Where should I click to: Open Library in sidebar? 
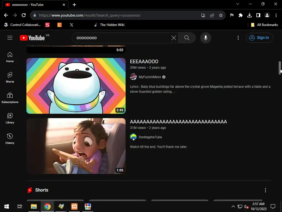[x=10, y=118]
